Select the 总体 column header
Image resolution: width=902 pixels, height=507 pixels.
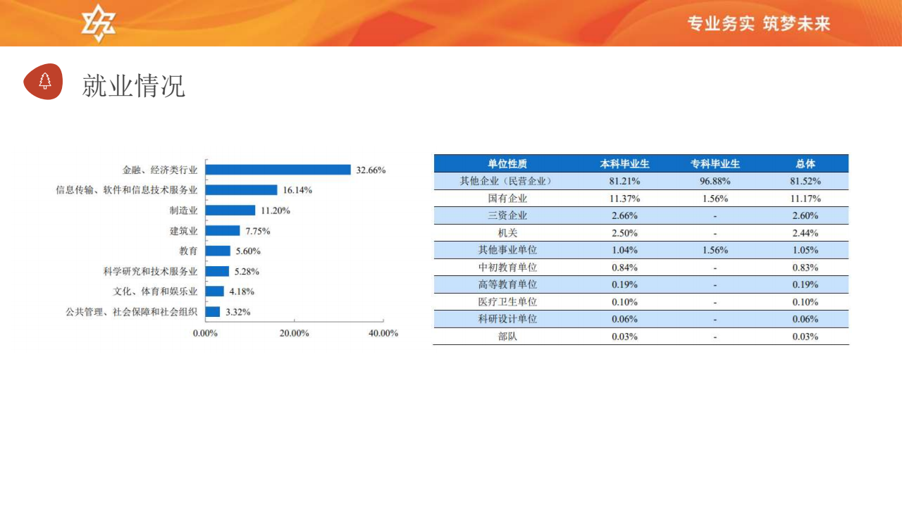point(805,163)
